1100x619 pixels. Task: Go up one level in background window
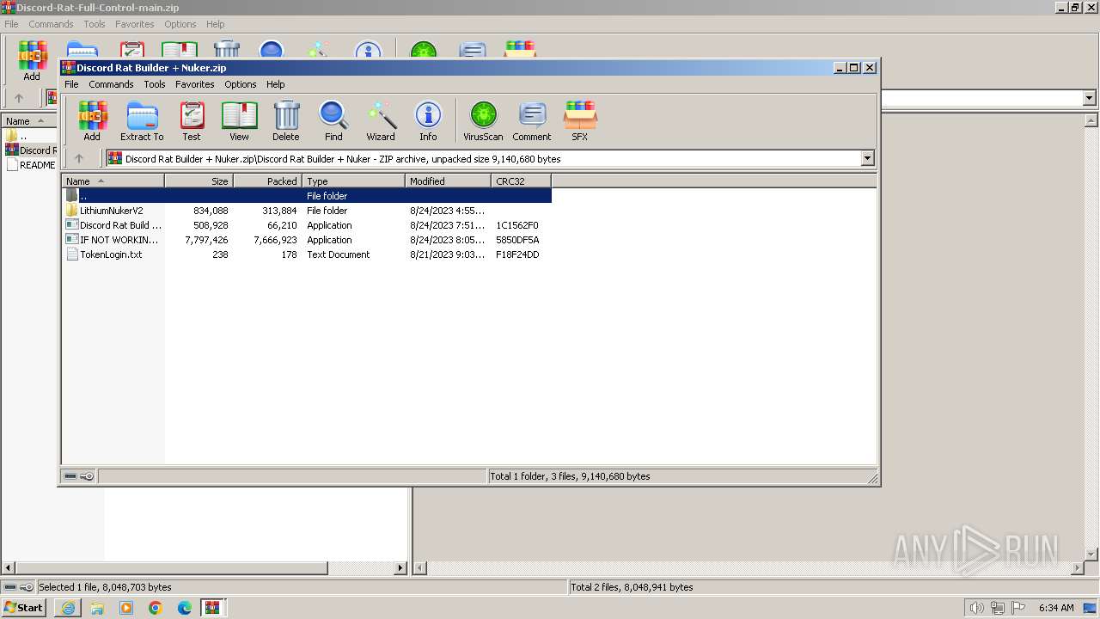[x=19, y=98]
